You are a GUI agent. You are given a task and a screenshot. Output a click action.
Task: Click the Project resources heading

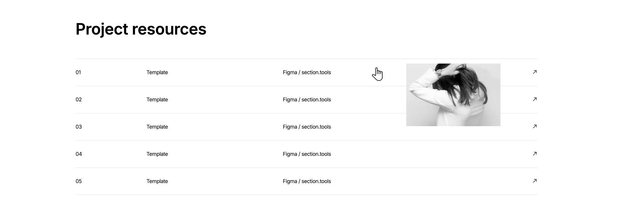(x=141, y=29)
